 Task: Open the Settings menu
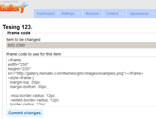(x=68, y=13)
